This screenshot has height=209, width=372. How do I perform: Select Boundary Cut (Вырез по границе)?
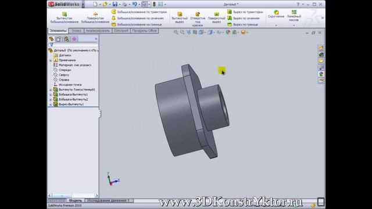[x=242, y=24]
